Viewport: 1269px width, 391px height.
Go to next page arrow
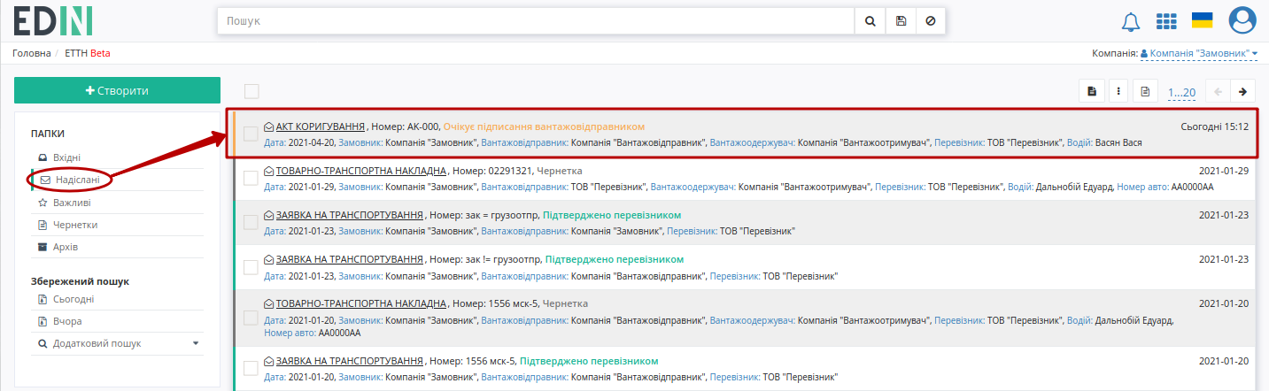(1243, 91)
